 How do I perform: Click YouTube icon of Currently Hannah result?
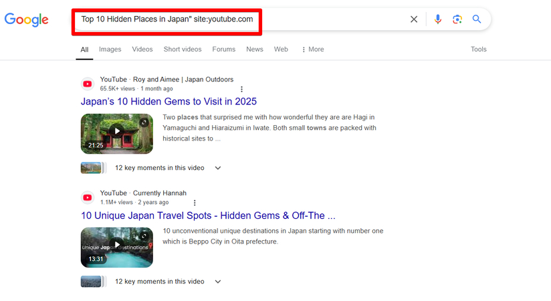click(88, 197)
